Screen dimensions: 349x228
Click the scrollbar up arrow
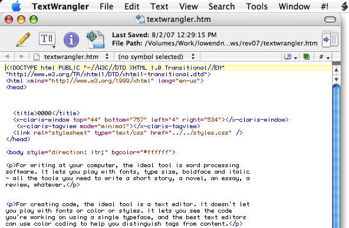click(x=336, y=70)
